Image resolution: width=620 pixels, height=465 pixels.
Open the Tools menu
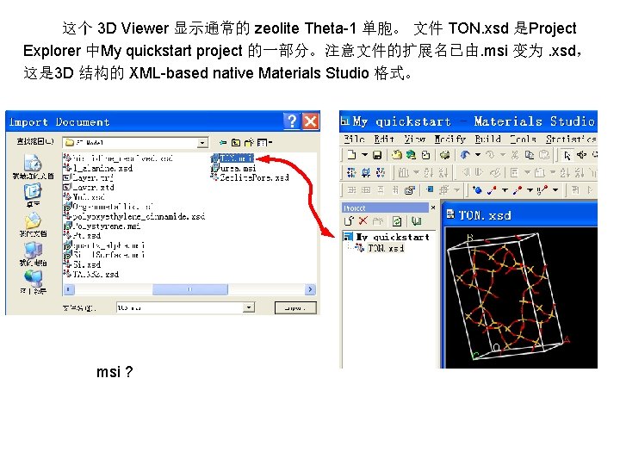tap(524, 139)
